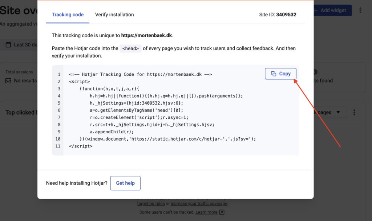372x221 pixels.
Task: Click the hjid settings line in the code
Action: point(134,103)
